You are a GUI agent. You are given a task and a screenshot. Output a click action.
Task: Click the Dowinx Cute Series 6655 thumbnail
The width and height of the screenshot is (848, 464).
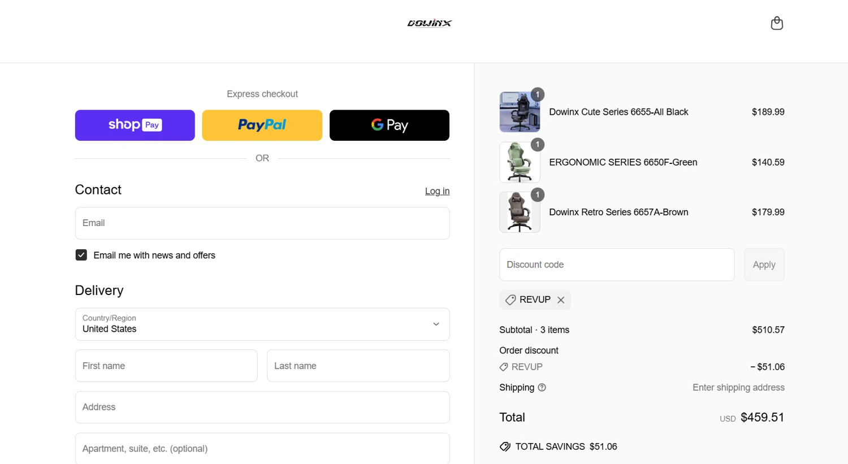point(520,112)
